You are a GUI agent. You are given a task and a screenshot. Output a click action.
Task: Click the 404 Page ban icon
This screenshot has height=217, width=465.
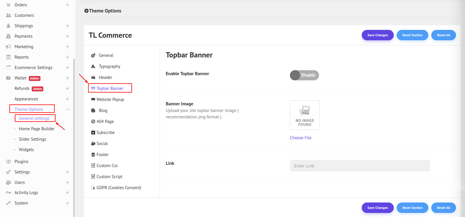click(93, 122)
